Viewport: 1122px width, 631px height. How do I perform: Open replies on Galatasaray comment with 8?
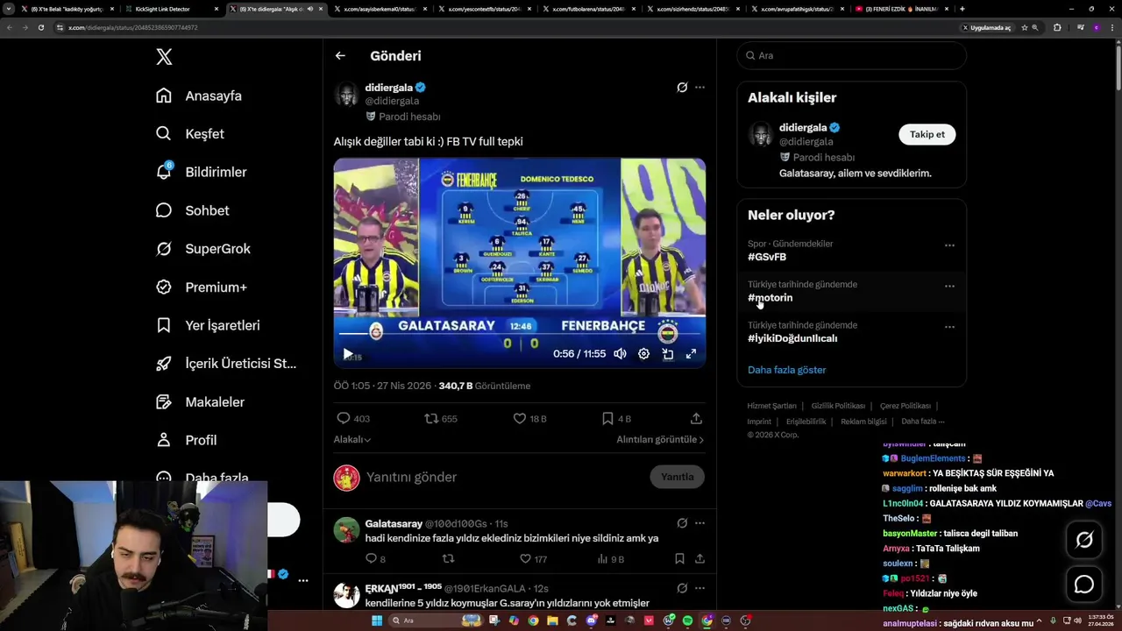tap(375, 559)
